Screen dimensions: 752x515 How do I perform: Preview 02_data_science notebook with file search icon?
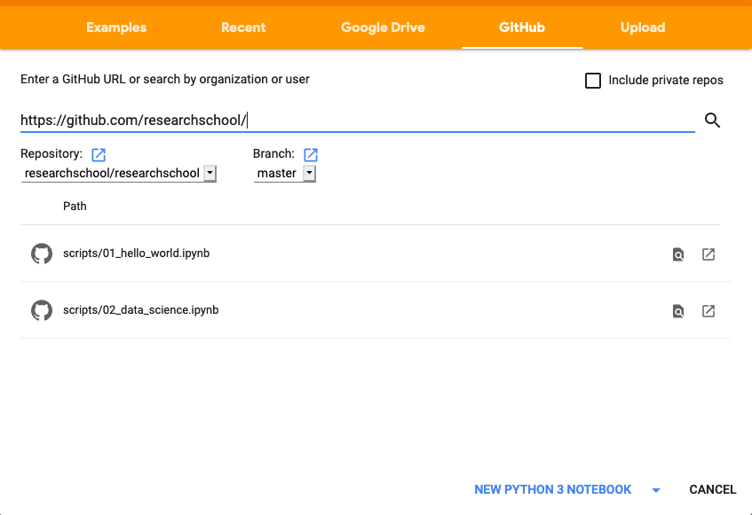coord(678,311)
